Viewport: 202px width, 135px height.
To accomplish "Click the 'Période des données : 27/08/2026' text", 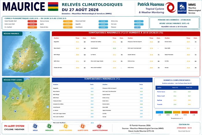I will click(x=174, y=20).
